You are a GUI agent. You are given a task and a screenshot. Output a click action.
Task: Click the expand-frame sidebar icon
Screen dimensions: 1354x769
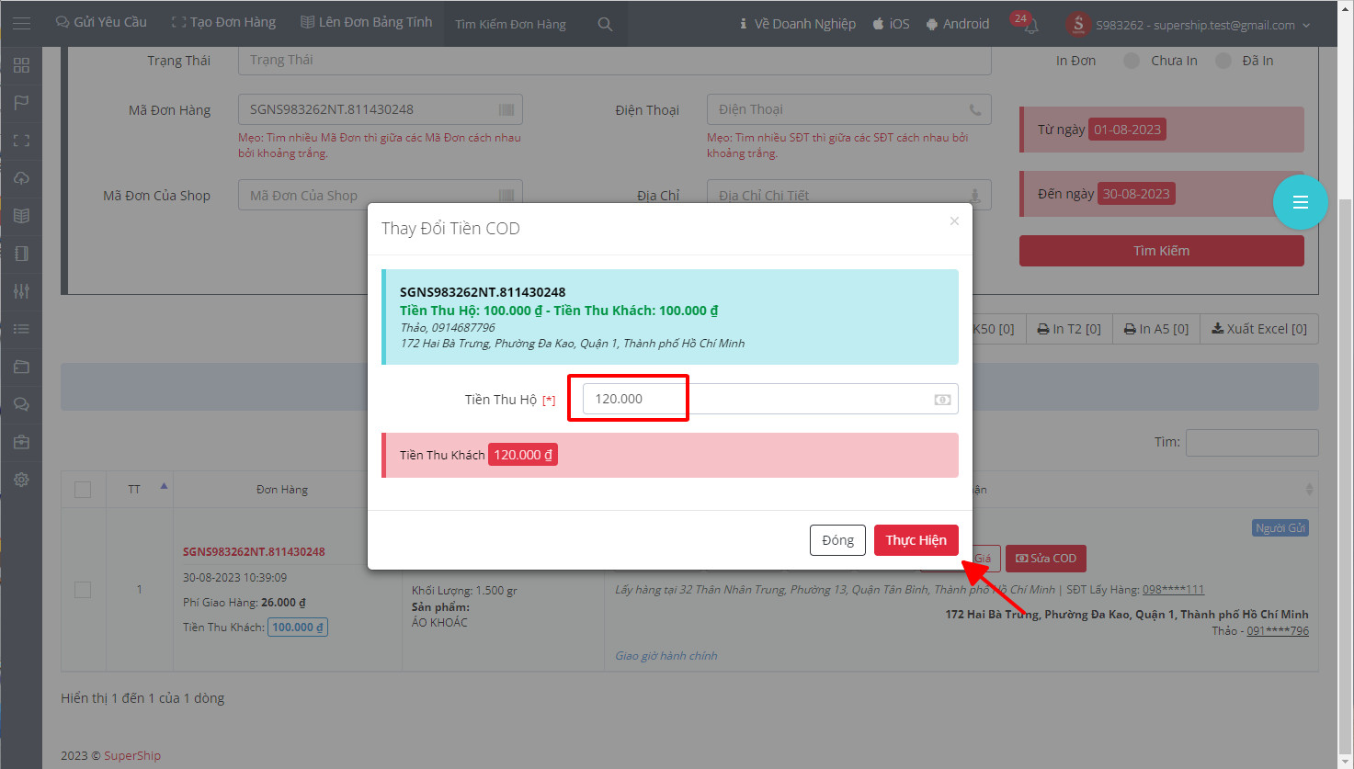click(x=21, y=141)
